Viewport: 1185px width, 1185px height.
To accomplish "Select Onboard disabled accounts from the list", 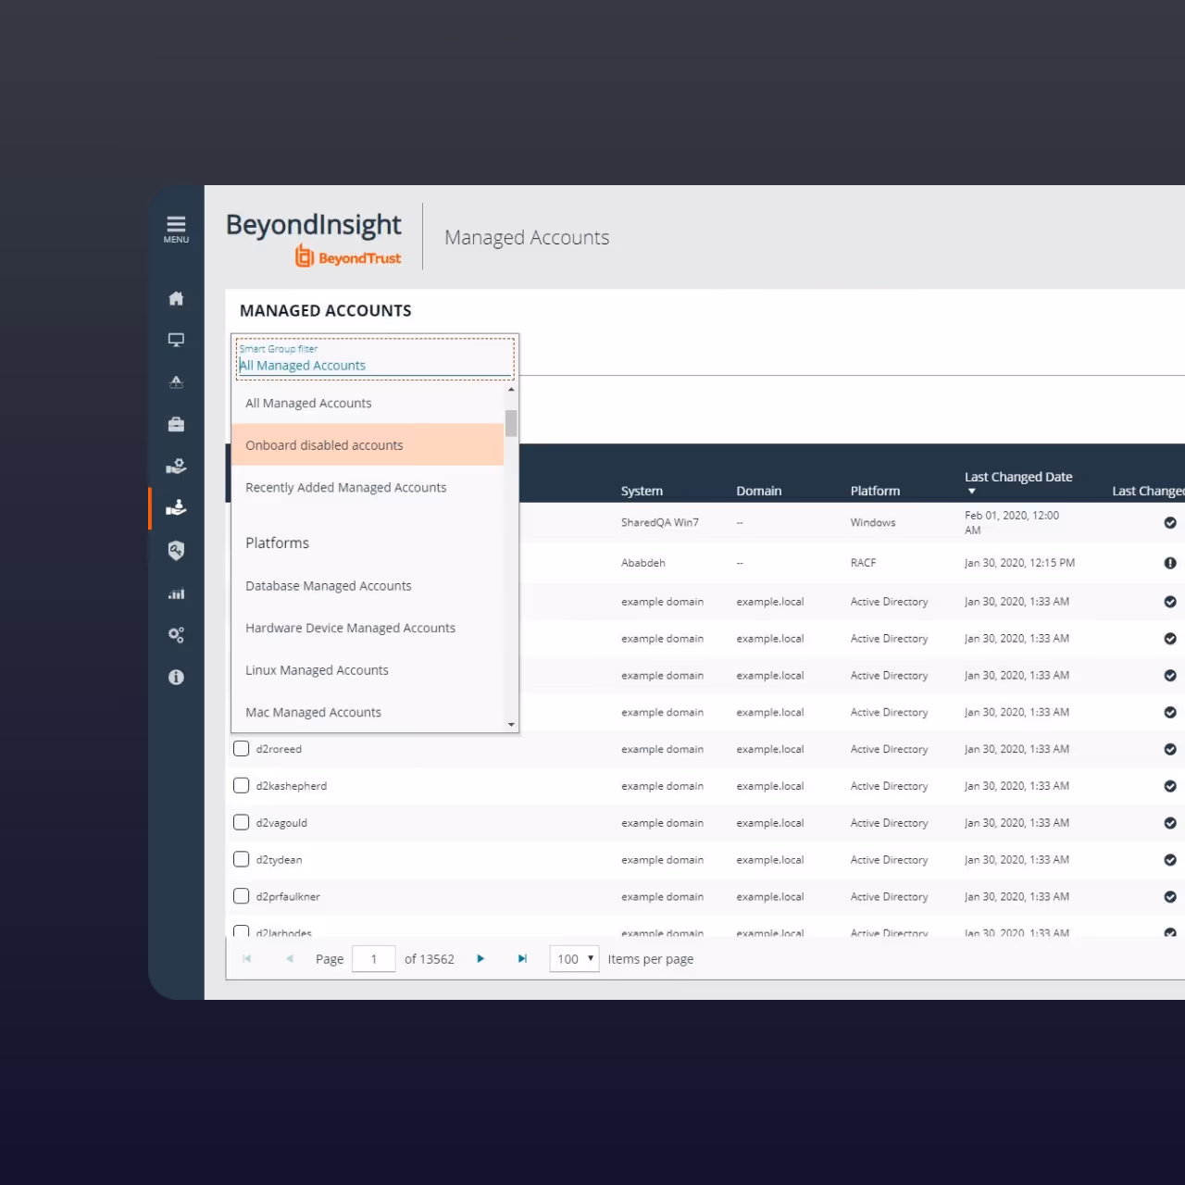I will coord(324,444).
